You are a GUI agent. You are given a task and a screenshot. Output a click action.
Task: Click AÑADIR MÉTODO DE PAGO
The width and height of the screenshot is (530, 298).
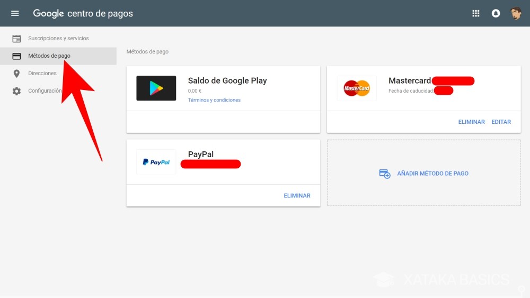(x=432, y=174)
